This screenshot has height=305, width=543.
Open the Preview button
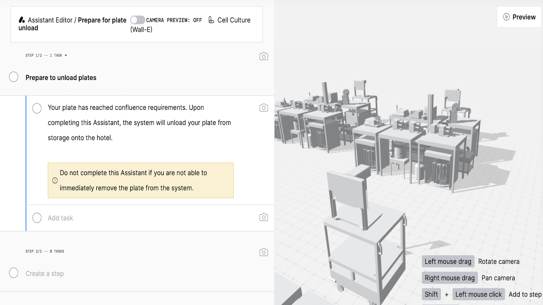(x=519, y=17)
